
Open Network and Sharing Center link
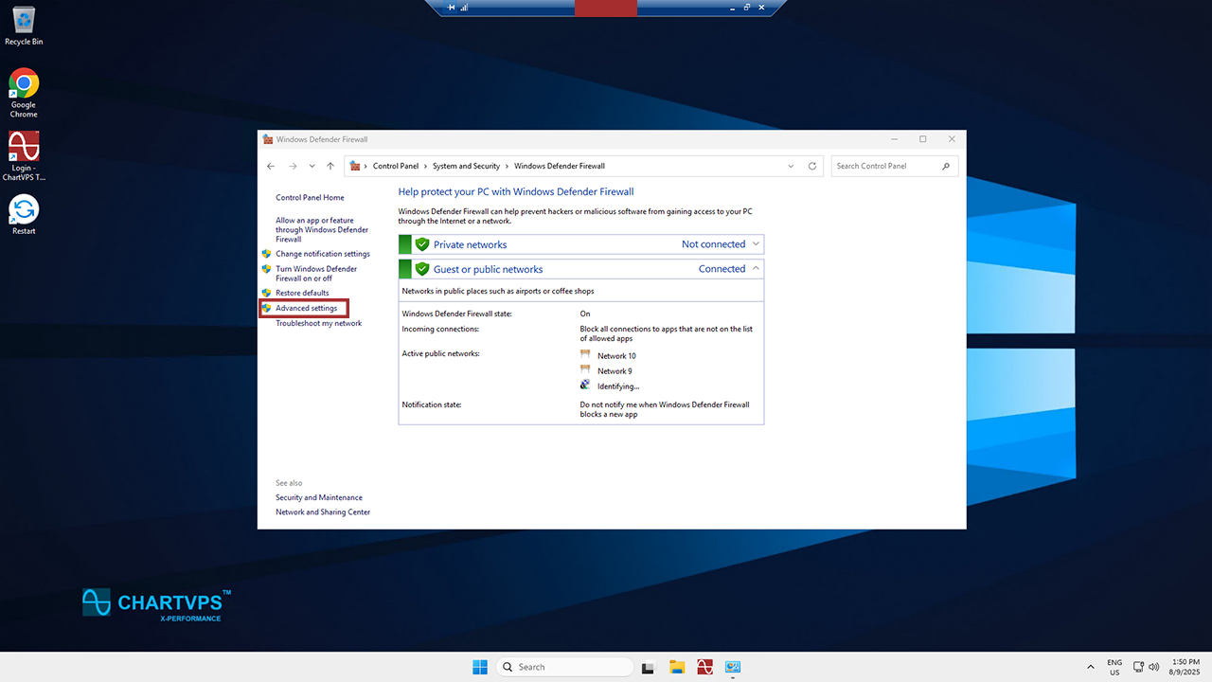click(x=323, y=512)
